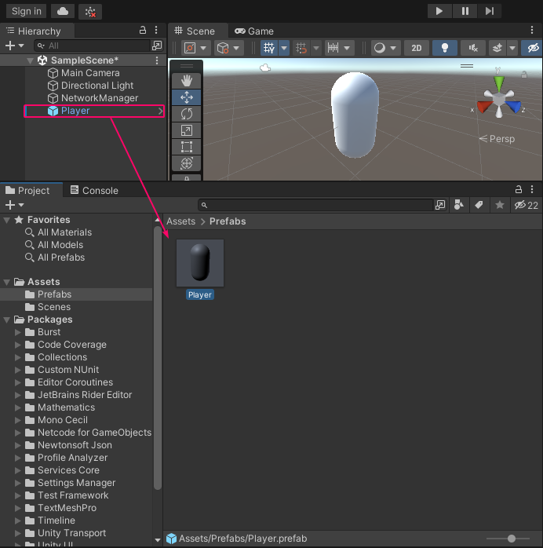Select the Rotate tool in scene toolbar
Image resolution: width=543 pixels, height=548 pixels.
point(186,114)
